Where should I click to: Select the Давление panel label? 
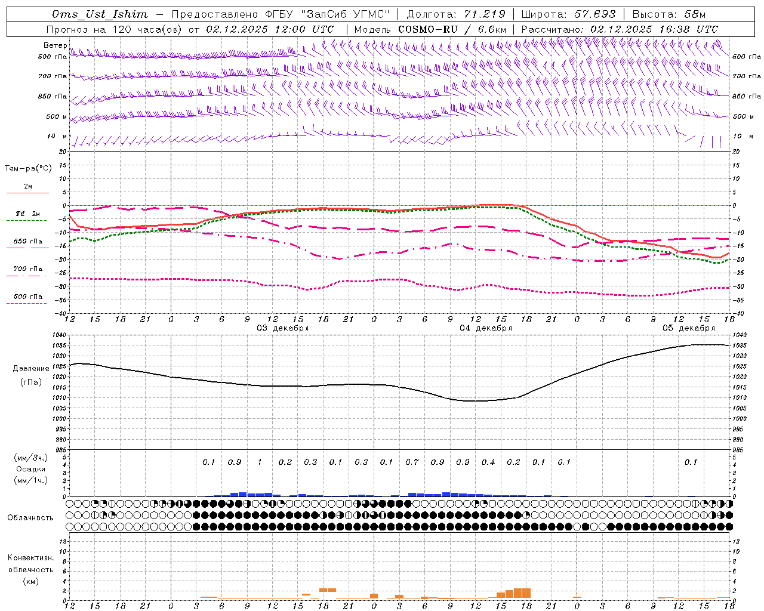31,369
